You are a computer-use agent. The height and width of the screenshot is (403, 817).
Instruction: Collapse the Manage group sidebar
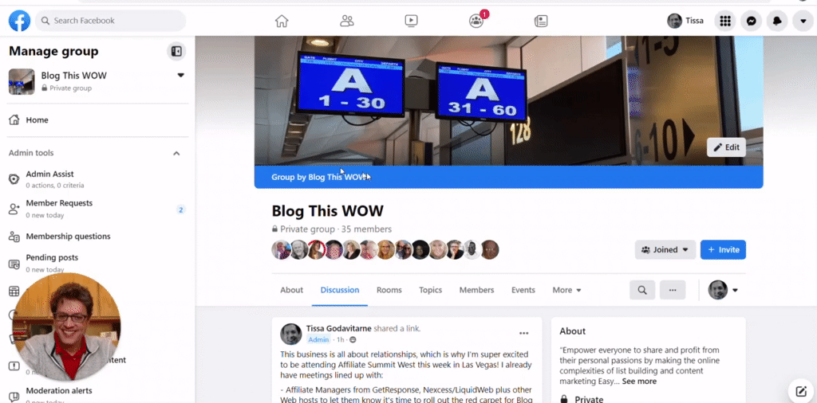point(176,51)
